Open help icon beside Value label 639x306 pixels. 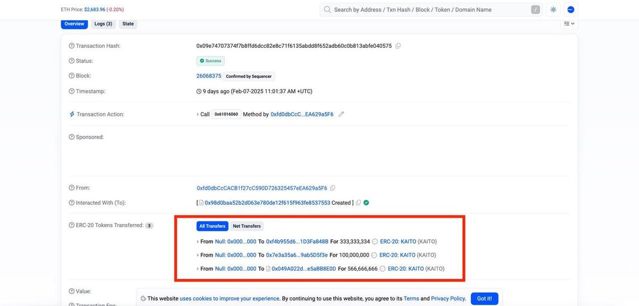coord(71,291)
